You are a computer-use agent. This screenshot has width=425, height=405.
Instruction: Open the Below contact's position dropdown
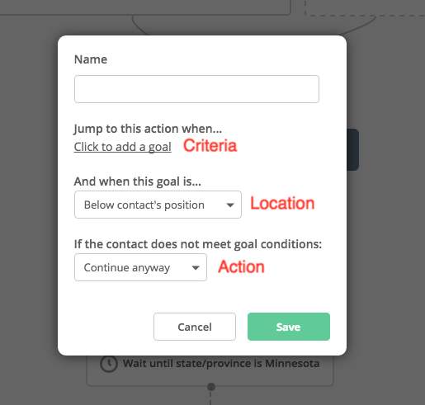point(158,205)
